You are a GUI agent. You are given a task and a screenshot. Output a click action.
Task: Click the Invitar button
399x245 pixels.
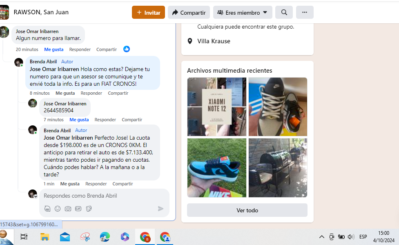click(148, 12)
